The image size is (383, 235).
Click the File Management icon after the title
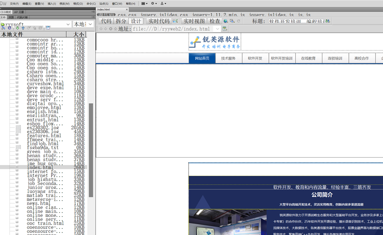[328, 21]
